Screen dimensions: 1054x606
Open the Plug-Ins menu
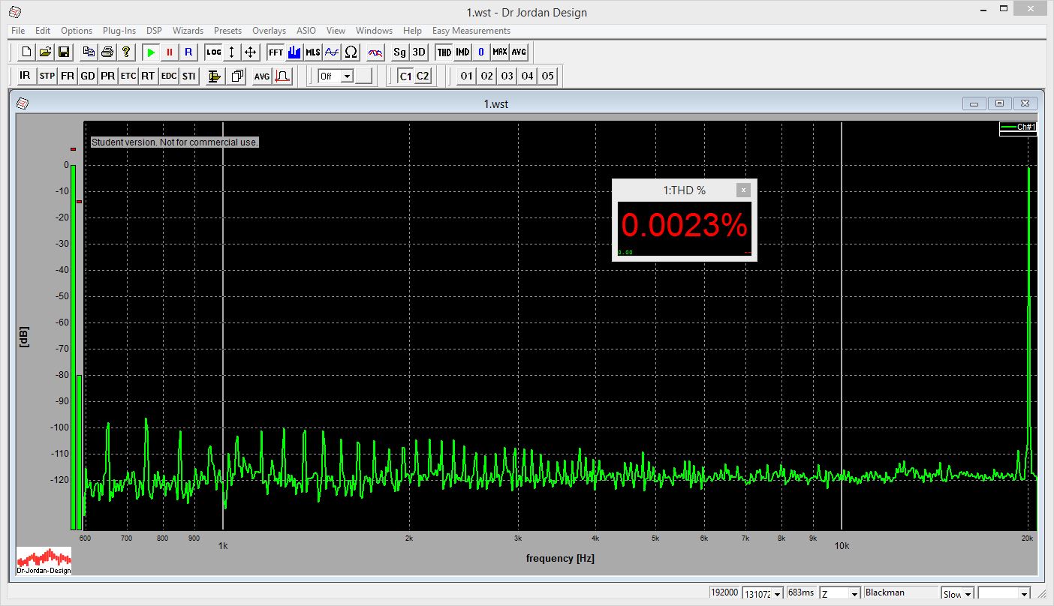click(119, 31)
